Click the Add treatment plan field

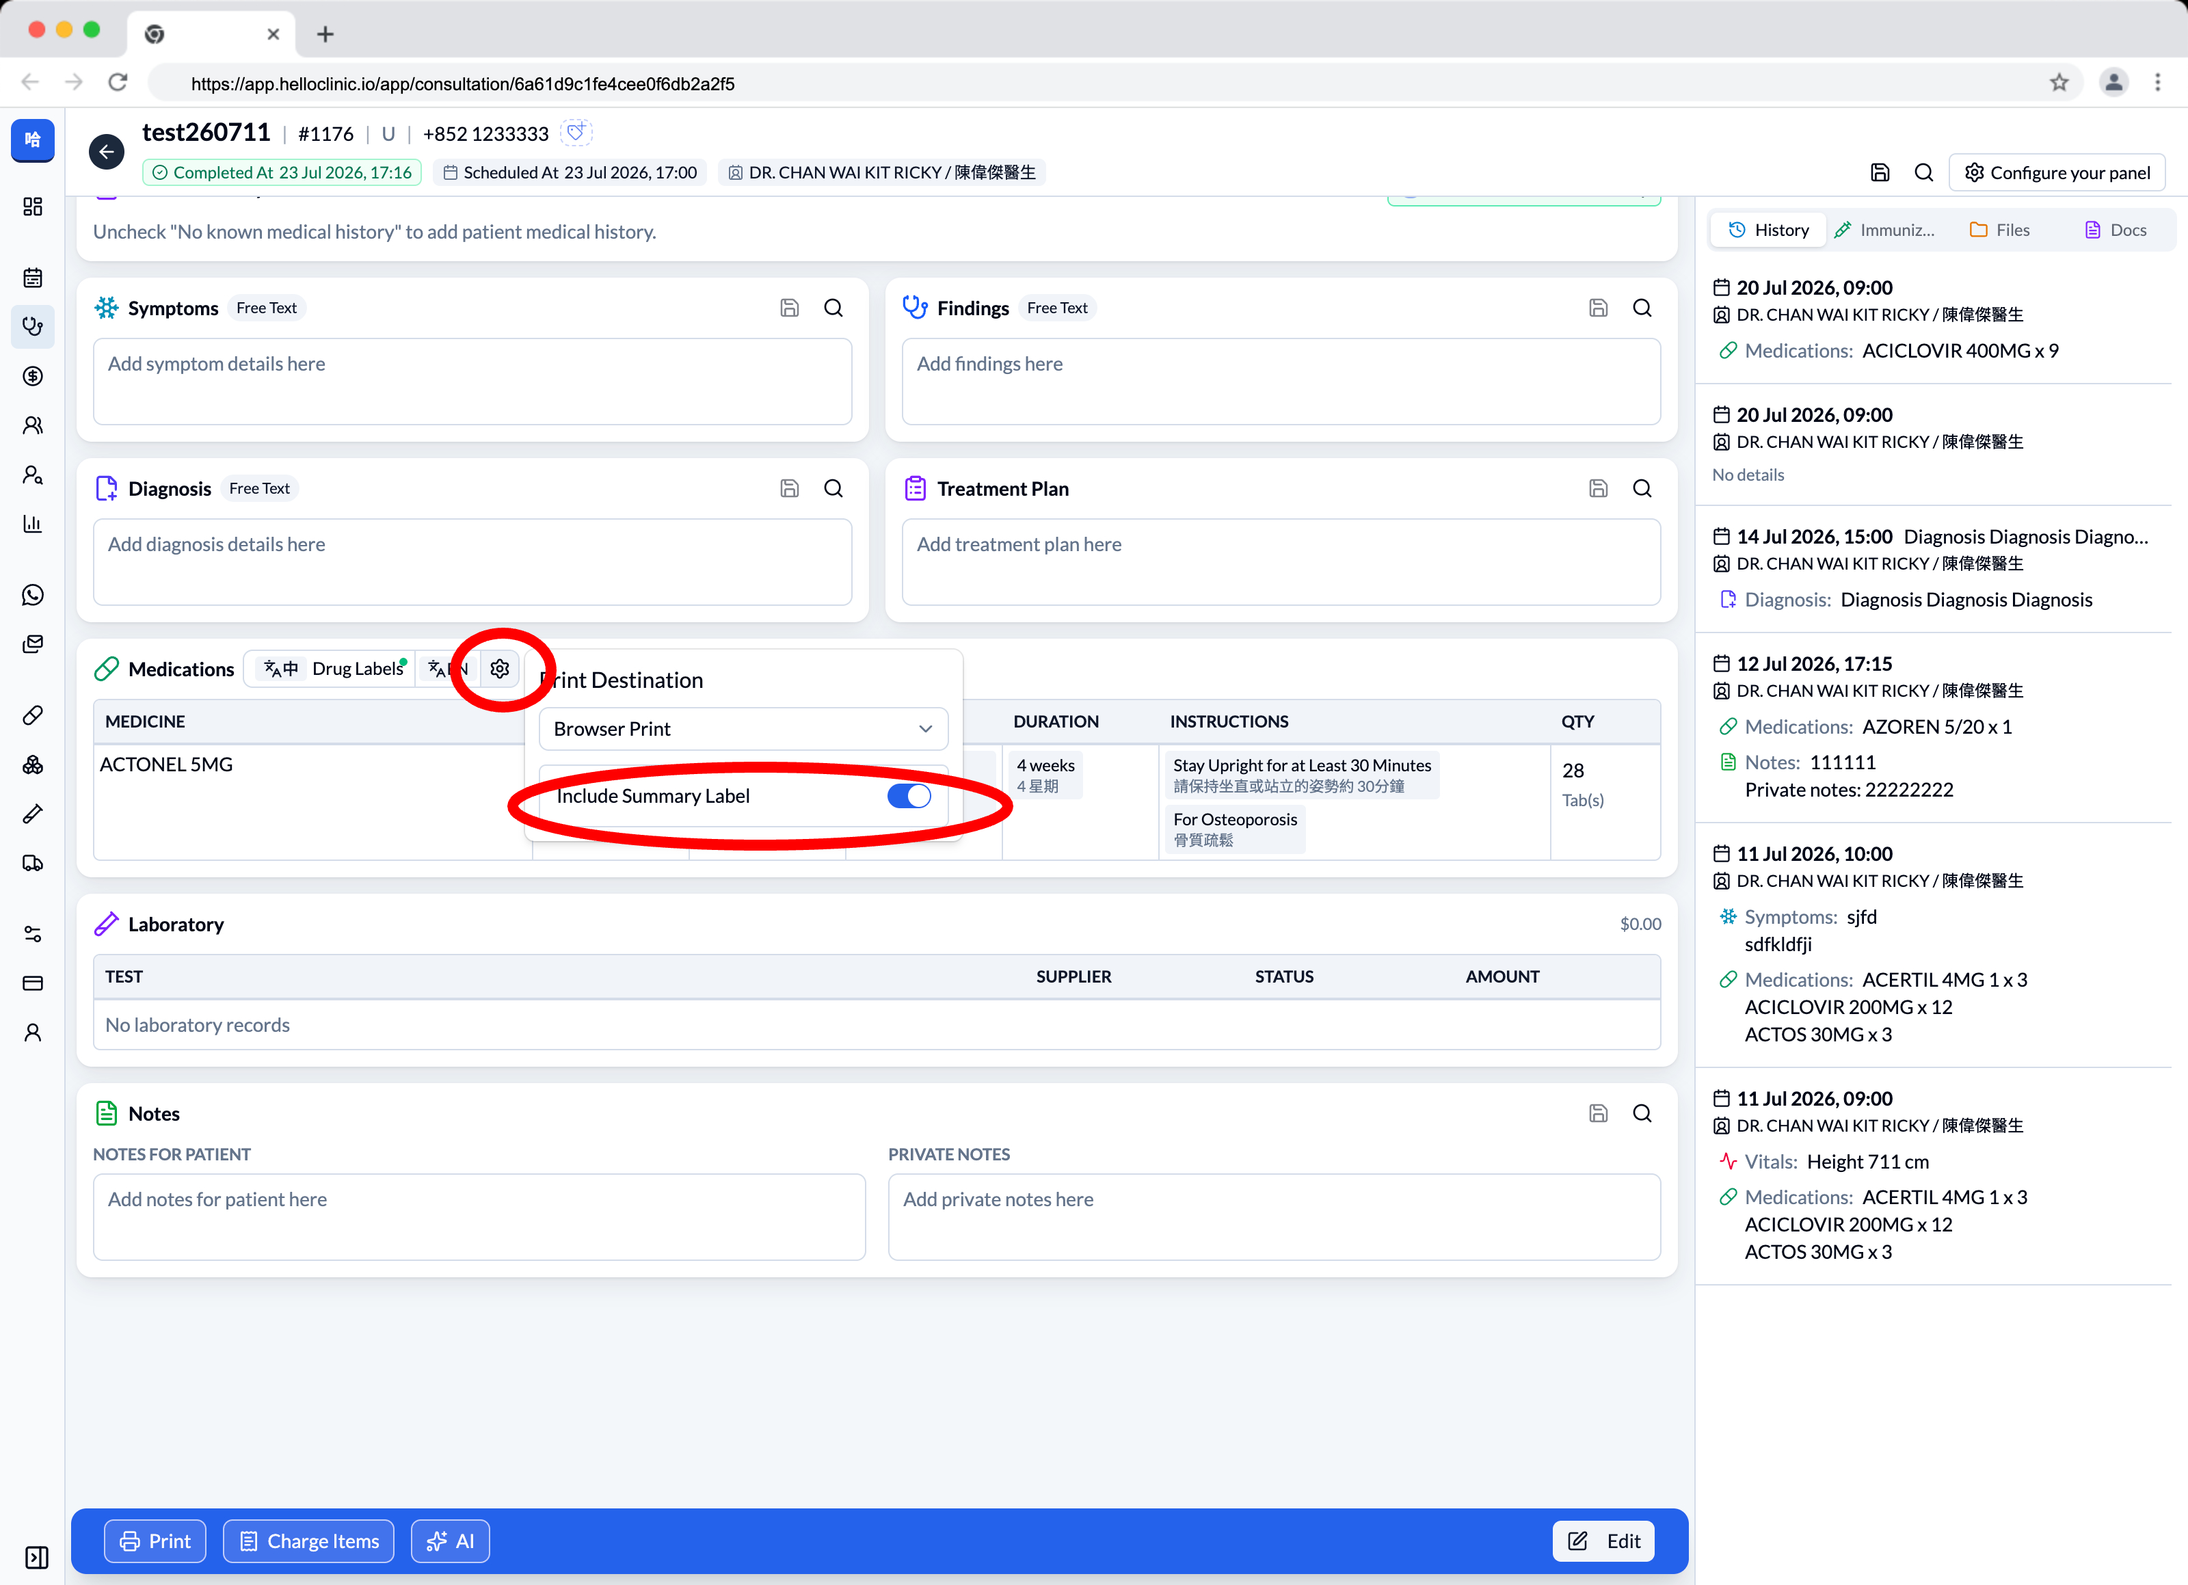(1281, 563)
